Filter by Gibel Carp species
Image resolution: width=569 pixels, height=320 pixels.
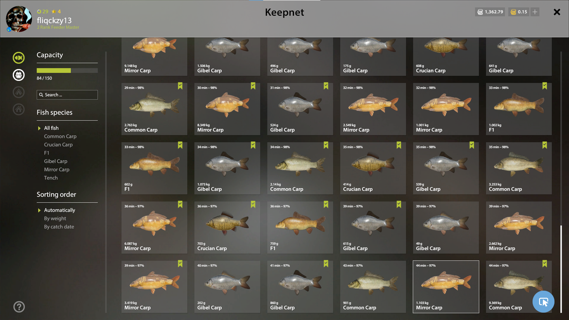(x=56, y=161)
